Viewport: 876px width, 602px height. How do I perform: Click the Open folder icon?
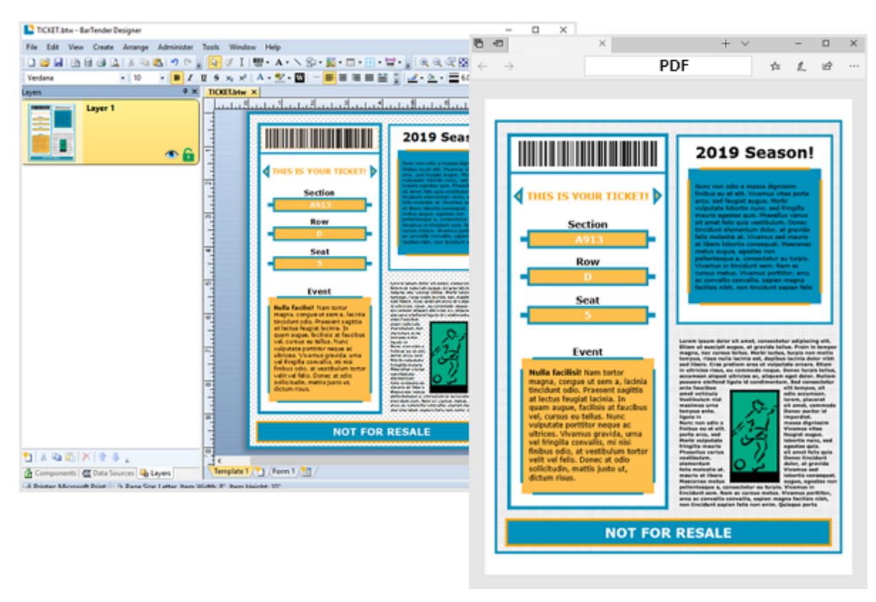click(44, 63)
